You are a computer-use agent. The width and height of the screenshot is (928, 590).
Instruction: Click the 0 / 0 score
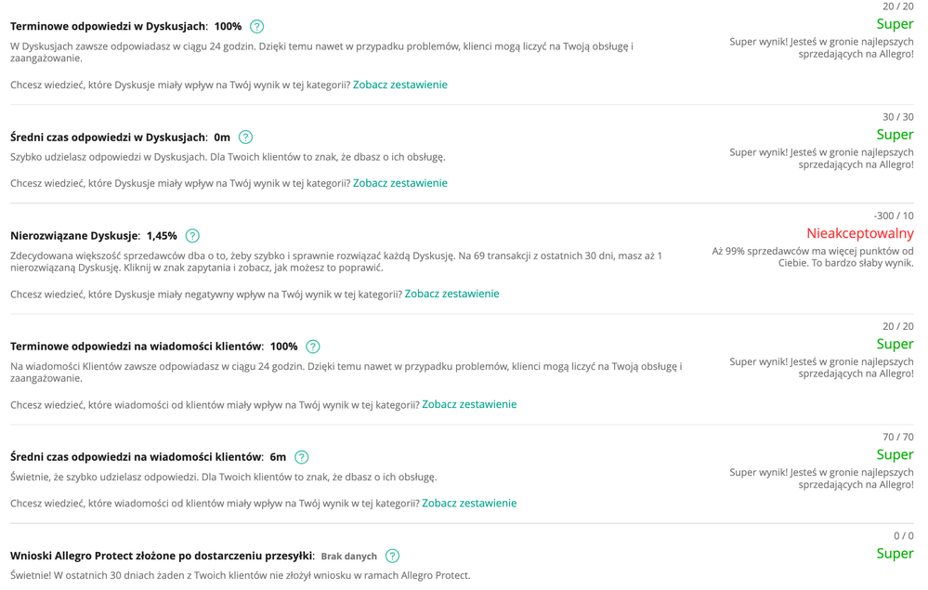(903, 536)
